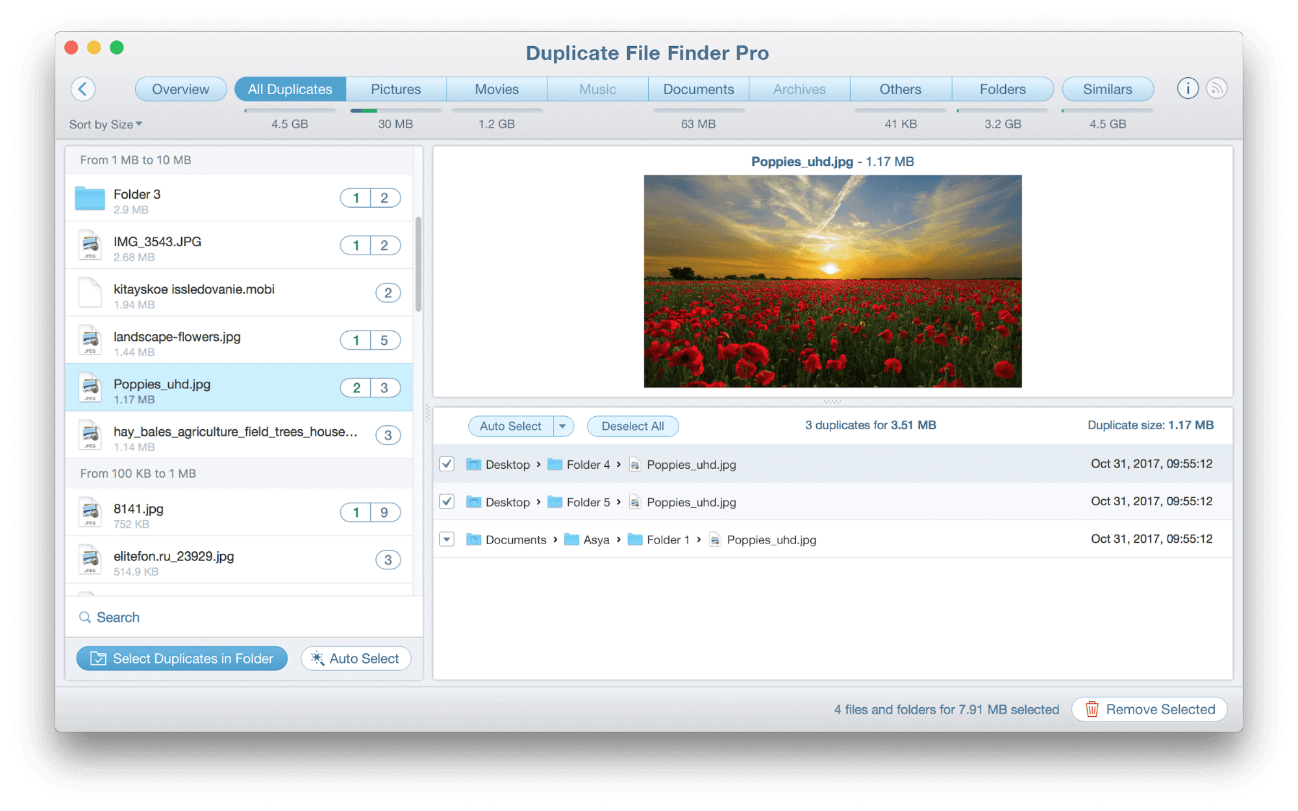Toggle checkbox for Documents Asya Folder 1 duplicate
This screenshot has height=811, width=1298.
click(446, 539)
